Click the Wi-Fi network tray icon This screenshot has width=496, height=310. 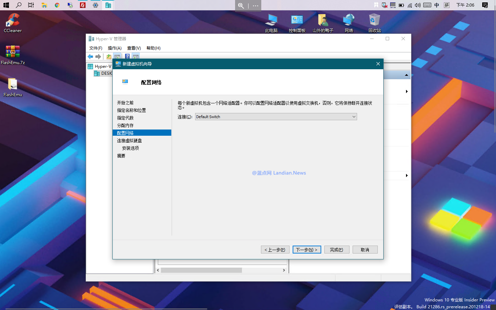pos(409,5)
